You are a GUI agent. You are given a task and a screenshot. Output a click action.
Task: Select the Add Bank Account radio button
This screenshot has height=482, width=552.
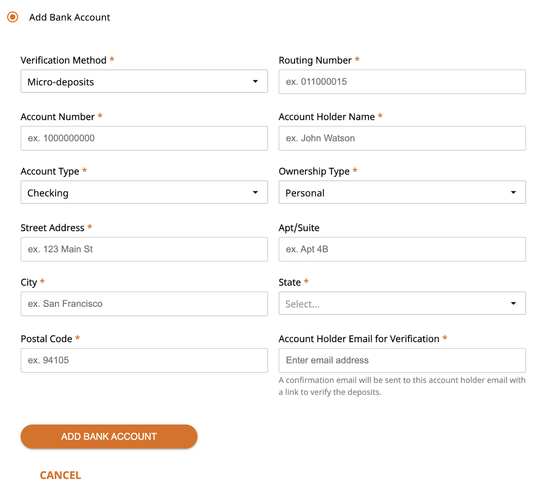point(13,17)
